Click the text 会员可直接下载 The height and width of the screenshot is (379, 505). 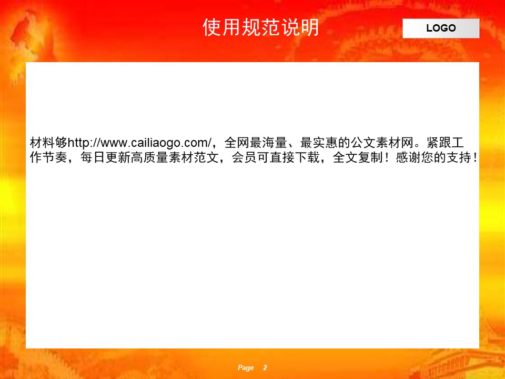[275, 157]
